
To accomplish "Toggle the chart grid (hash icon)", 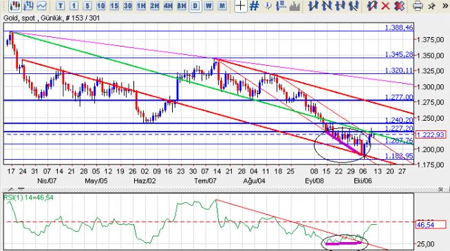I will pos(255,6).
